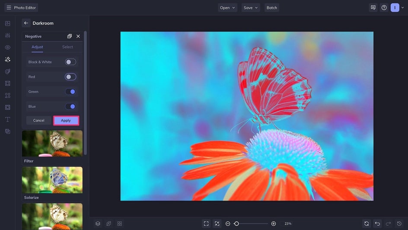Select the Filter effect thumbnail
408x230 pixels.
click(52, 143)
